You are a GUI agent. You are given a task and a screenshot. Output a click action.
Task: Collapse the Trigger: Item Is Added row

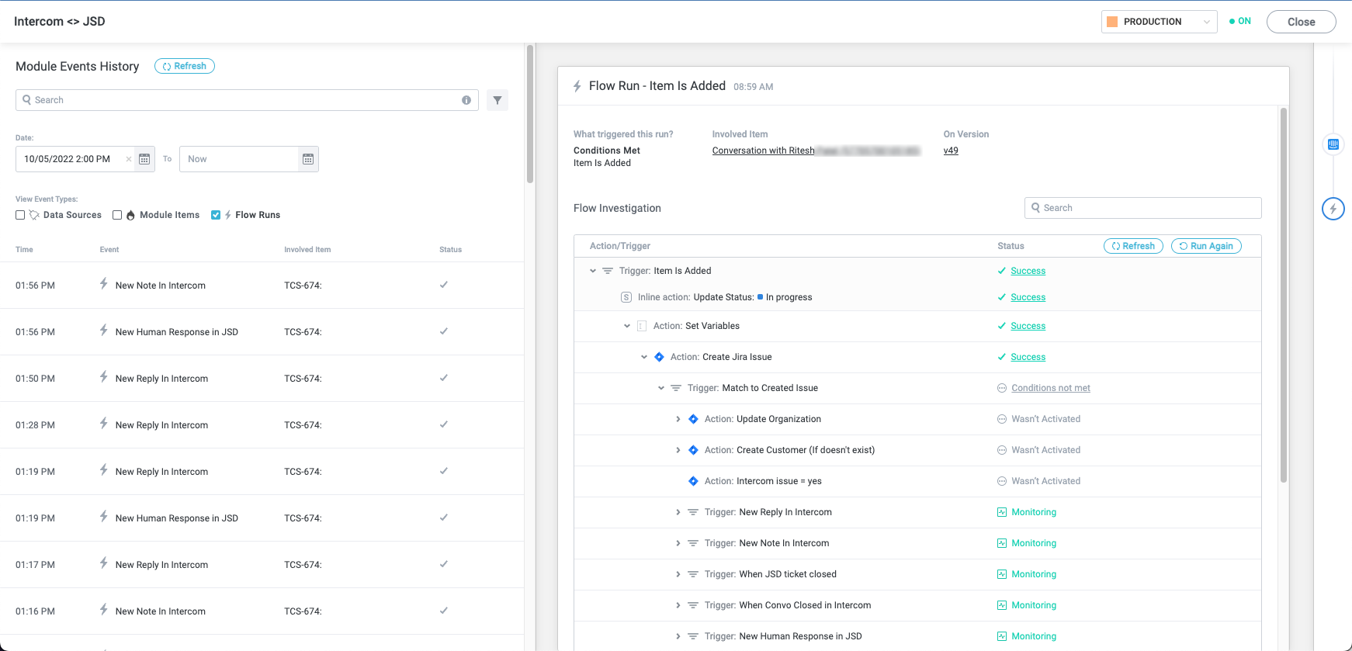pos(593,271)
